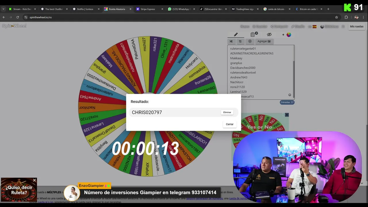Image resolution: width=368 pixels, height=207 pixels.
Task: Click Nuevo to create a new wheel
Action: click(245, 26)
